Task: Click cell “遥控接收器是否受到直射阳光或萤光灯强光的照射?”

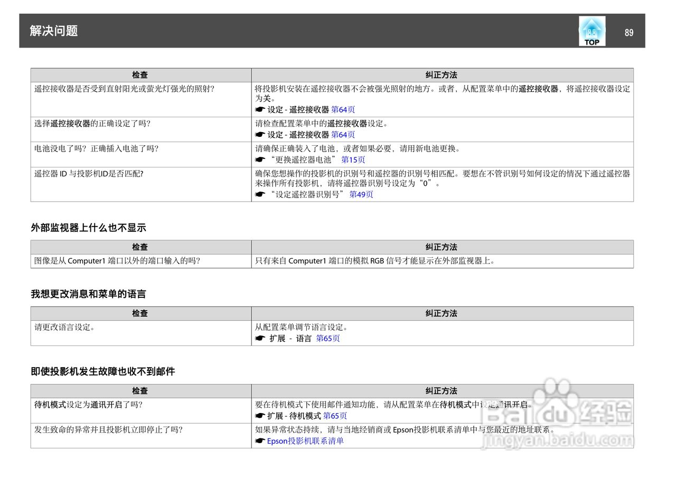Action: pos(141,99)
